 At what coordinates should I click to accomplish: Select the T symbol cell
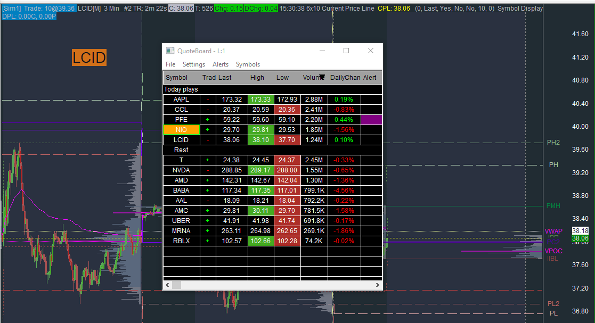pos(182,160)
